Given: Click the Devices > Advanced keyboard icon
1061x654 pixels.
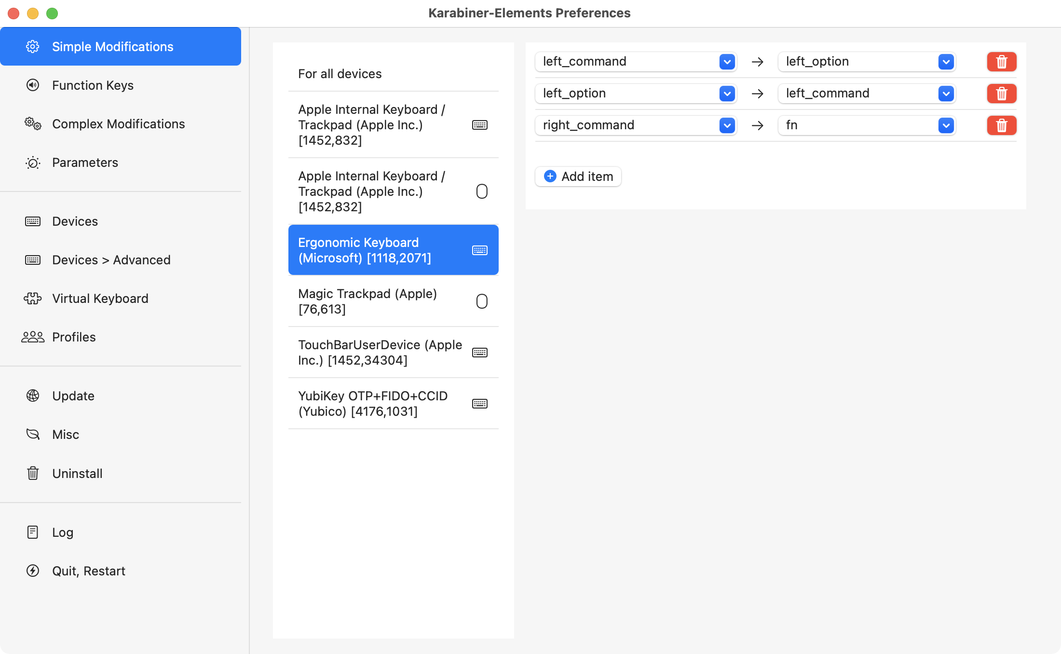Looking at the screenshot, I should click(x=33, y=260).
